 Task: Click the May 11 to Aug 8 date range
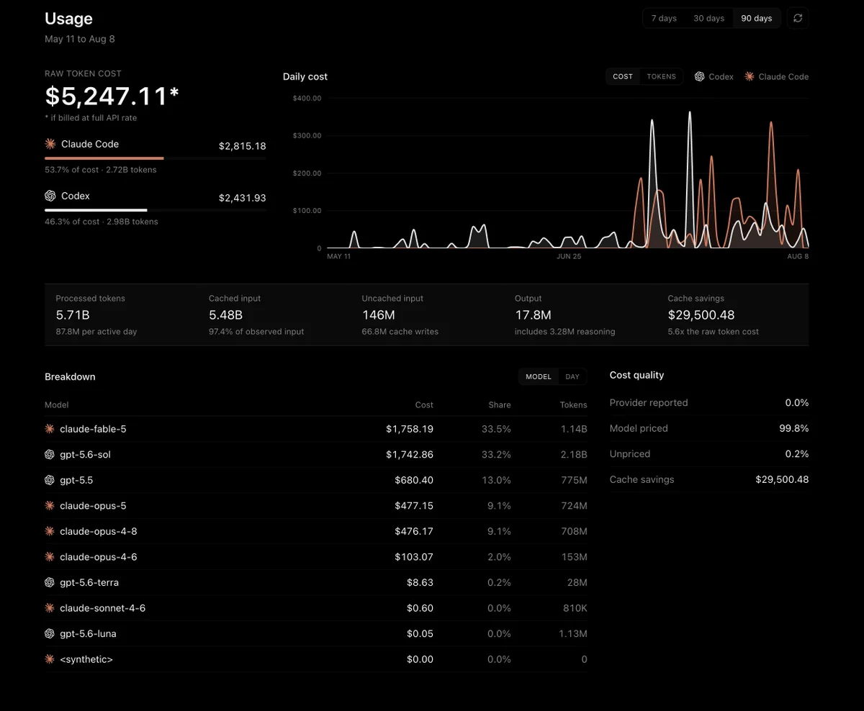[x=80, y=39]
